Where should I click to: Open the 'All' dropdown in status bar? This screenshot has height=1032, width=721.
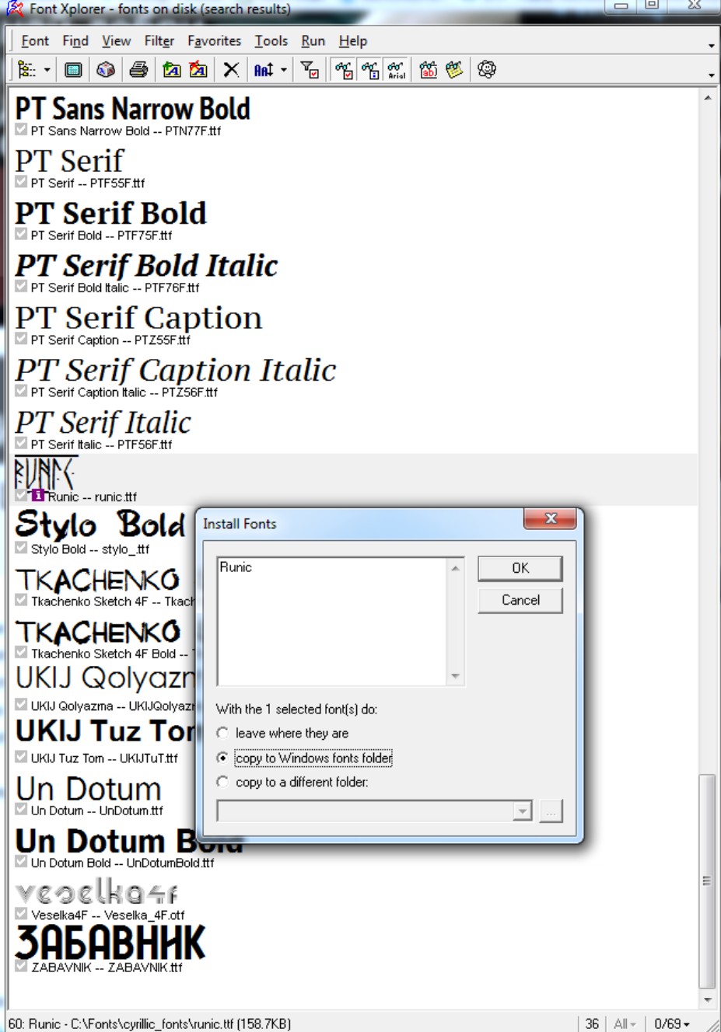tap(625, 1023)
